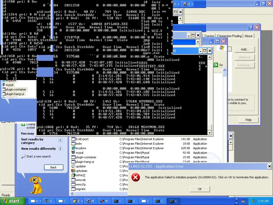Open the Windows start menu
The width and height of the screenshot is (273, 205).
(x=13, y=201)
